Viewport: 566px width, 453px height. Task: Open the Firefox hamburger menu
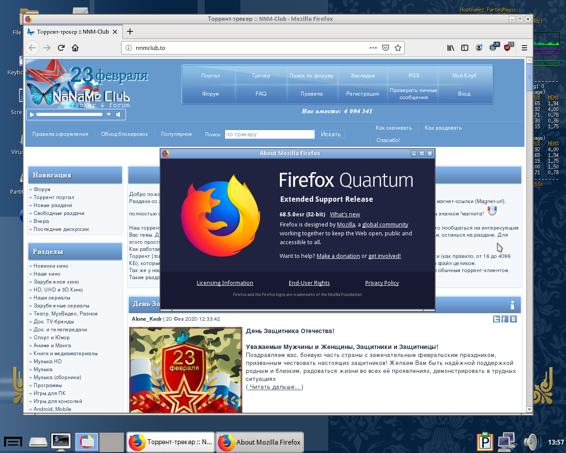point(524,48)
